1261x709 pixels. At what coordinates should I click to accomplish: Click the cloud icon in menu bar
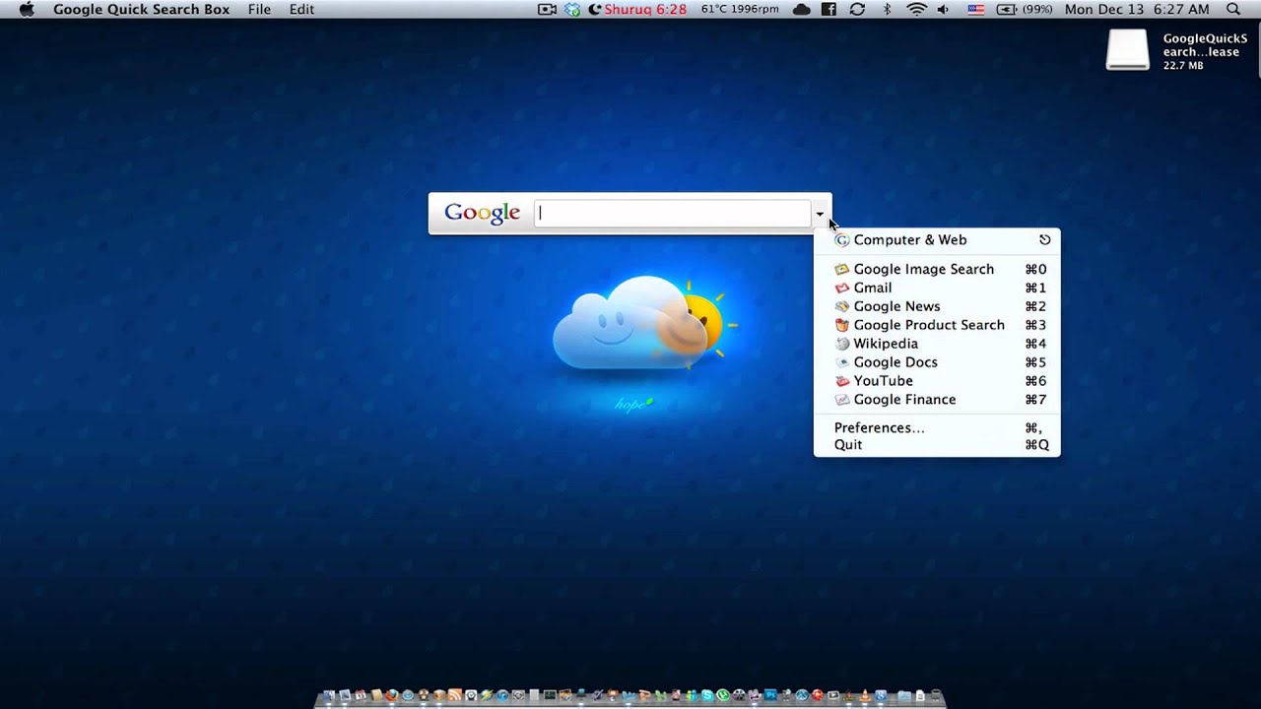[802, 9]
